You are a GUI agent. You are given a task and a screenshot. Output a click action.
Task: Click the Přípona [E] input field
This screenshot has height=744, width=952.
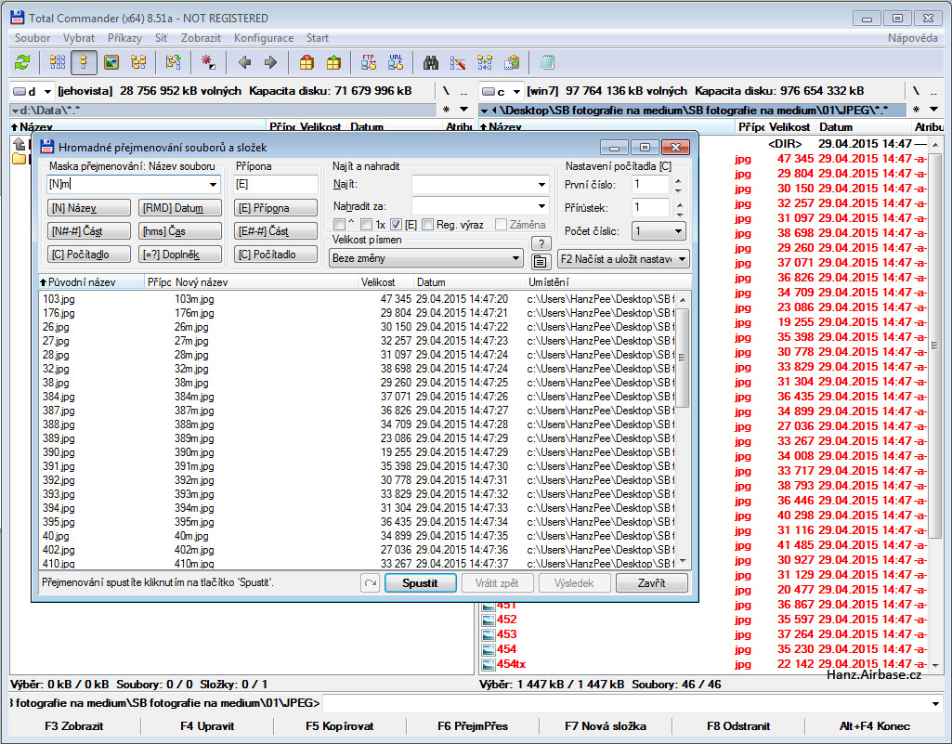click(276, 184)
